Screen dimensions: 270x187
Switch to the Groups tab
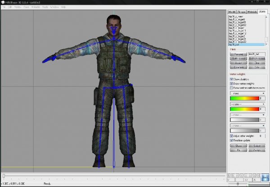tap(241, 12)
